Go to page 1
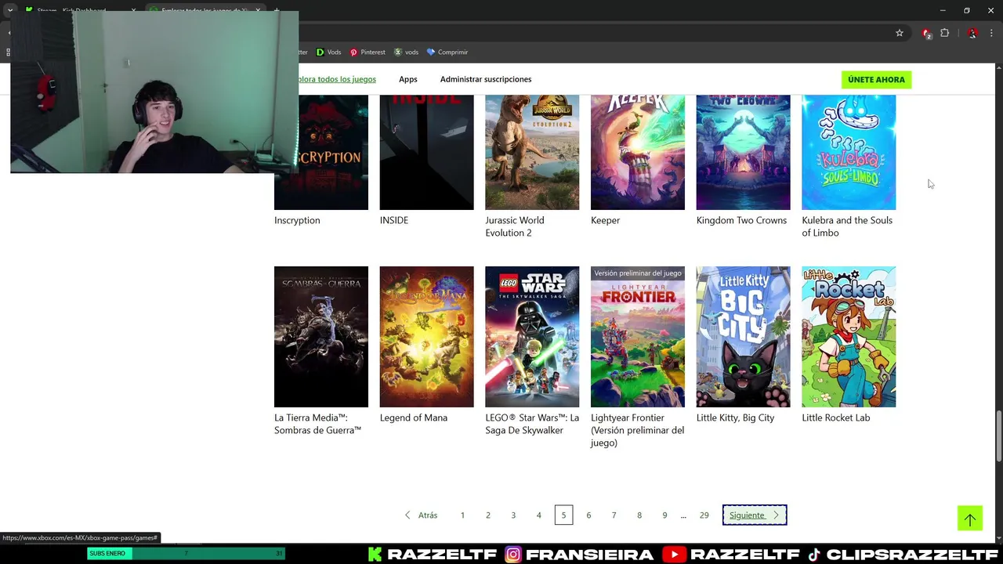1003x564 pixels. point(462,515)
